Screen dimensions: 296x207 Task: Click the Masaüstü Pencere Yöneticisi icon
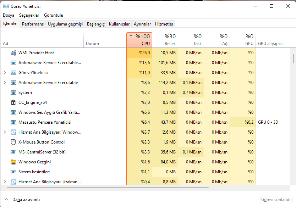tap(13, 122)
